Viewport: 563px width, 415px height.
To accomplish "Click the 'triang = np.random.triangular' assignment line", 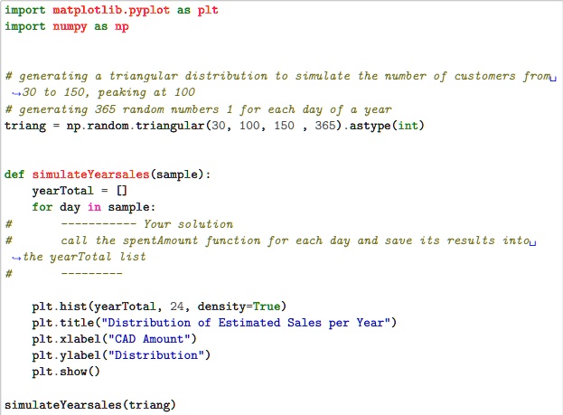I will pos(214,126).
